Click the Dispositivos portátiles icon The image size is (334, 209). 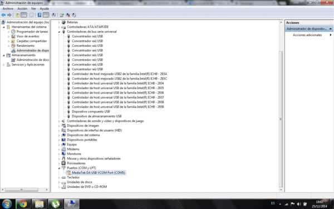tap(63, 140)
